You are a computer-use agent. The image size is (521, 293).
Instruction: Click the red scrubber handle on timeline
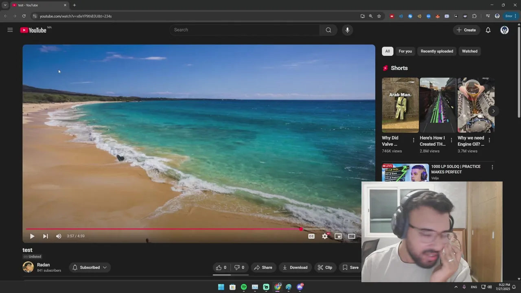[x=301, y=229]
